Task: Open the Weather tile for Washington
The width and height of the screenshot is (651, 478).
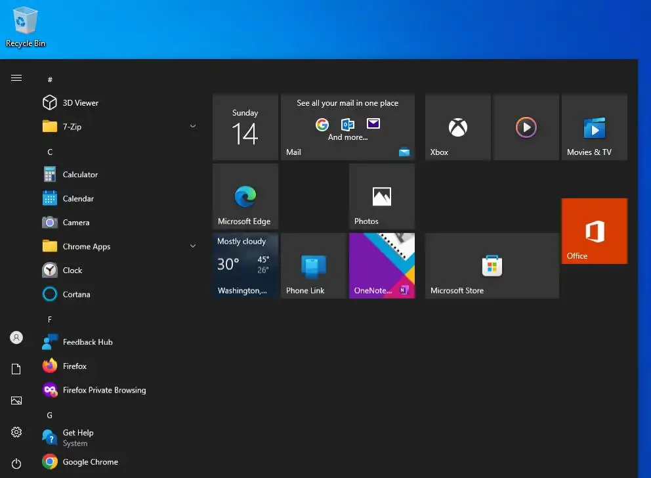Action: [x=245, y=265]
